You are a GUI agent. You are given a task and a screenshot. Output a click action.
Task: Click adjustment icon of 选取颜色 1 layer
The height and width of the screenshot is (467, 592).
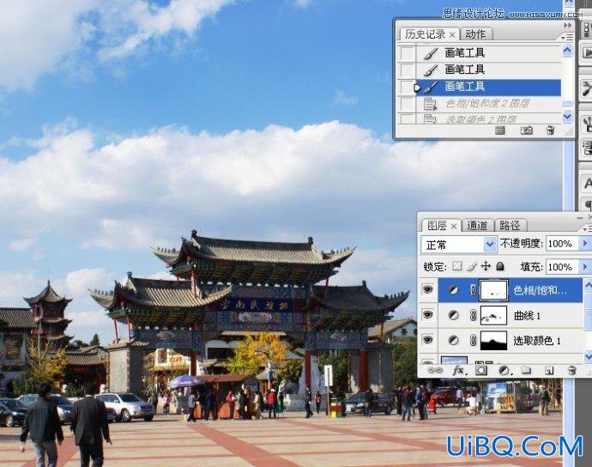(453, 341)
